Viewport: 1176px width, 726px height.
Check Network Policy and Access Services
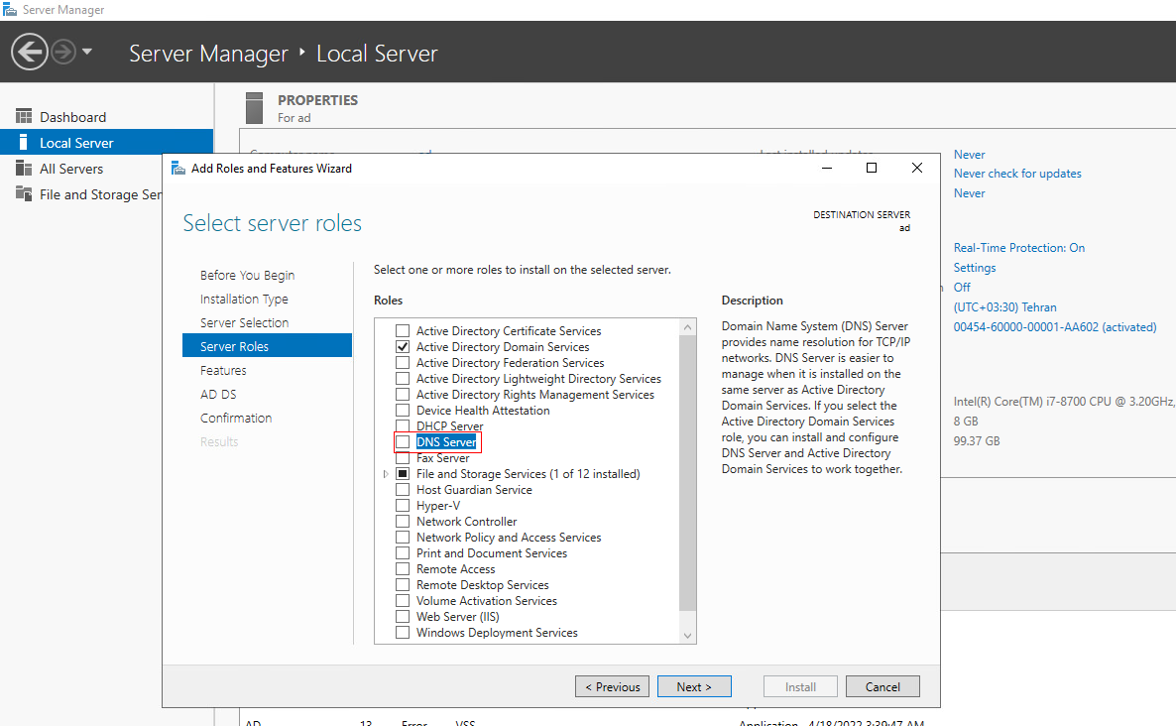[403, 537]
